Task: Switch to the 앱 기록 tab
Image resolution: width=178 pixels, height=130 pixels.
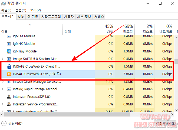Action: 33,17
